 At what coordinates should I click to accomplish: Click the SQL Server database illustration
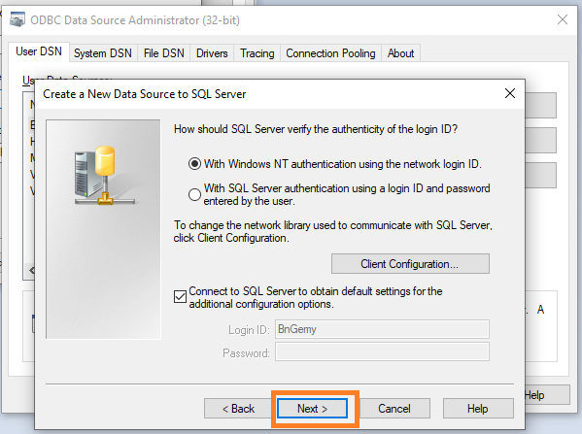point(104,176)
